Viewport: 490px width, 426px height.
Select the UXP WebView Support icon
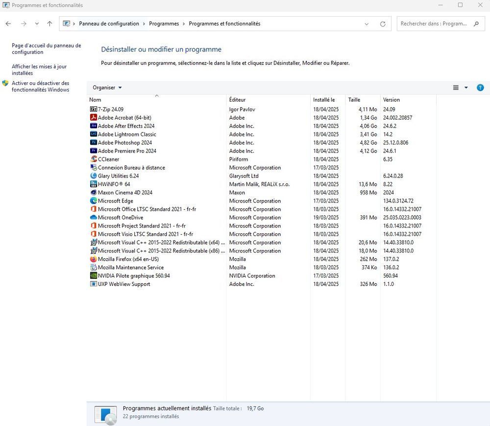point(94,284)
